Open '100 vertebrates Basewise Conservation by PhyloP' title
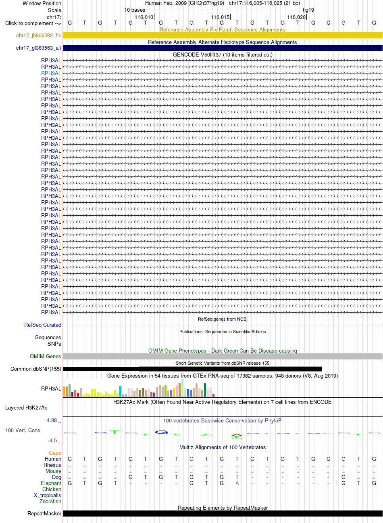The width and height of the screenshot is (383, 523). (223, 420)
